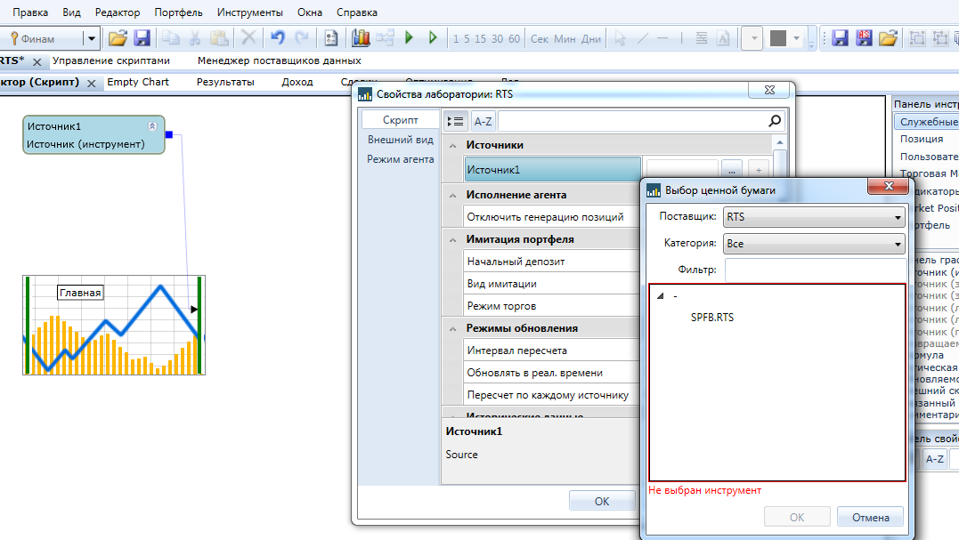Set interval to 30 in toolbar
Image resolution: width=959 pixels, height=540 pixels.
[497, 39]
